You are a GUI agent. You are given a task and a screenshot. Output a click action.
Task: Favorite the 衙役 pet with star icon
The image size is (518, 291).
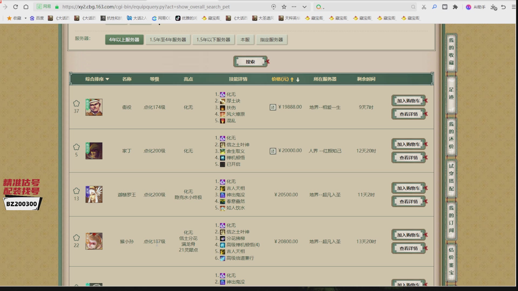click(x=76, y=103)
